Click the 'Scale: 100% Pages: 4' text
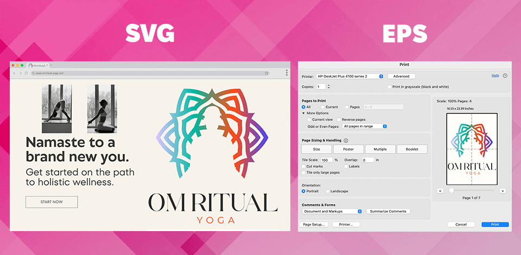This screenshot has height=255, width=521. pyautogui.click(x=454, y=101)
